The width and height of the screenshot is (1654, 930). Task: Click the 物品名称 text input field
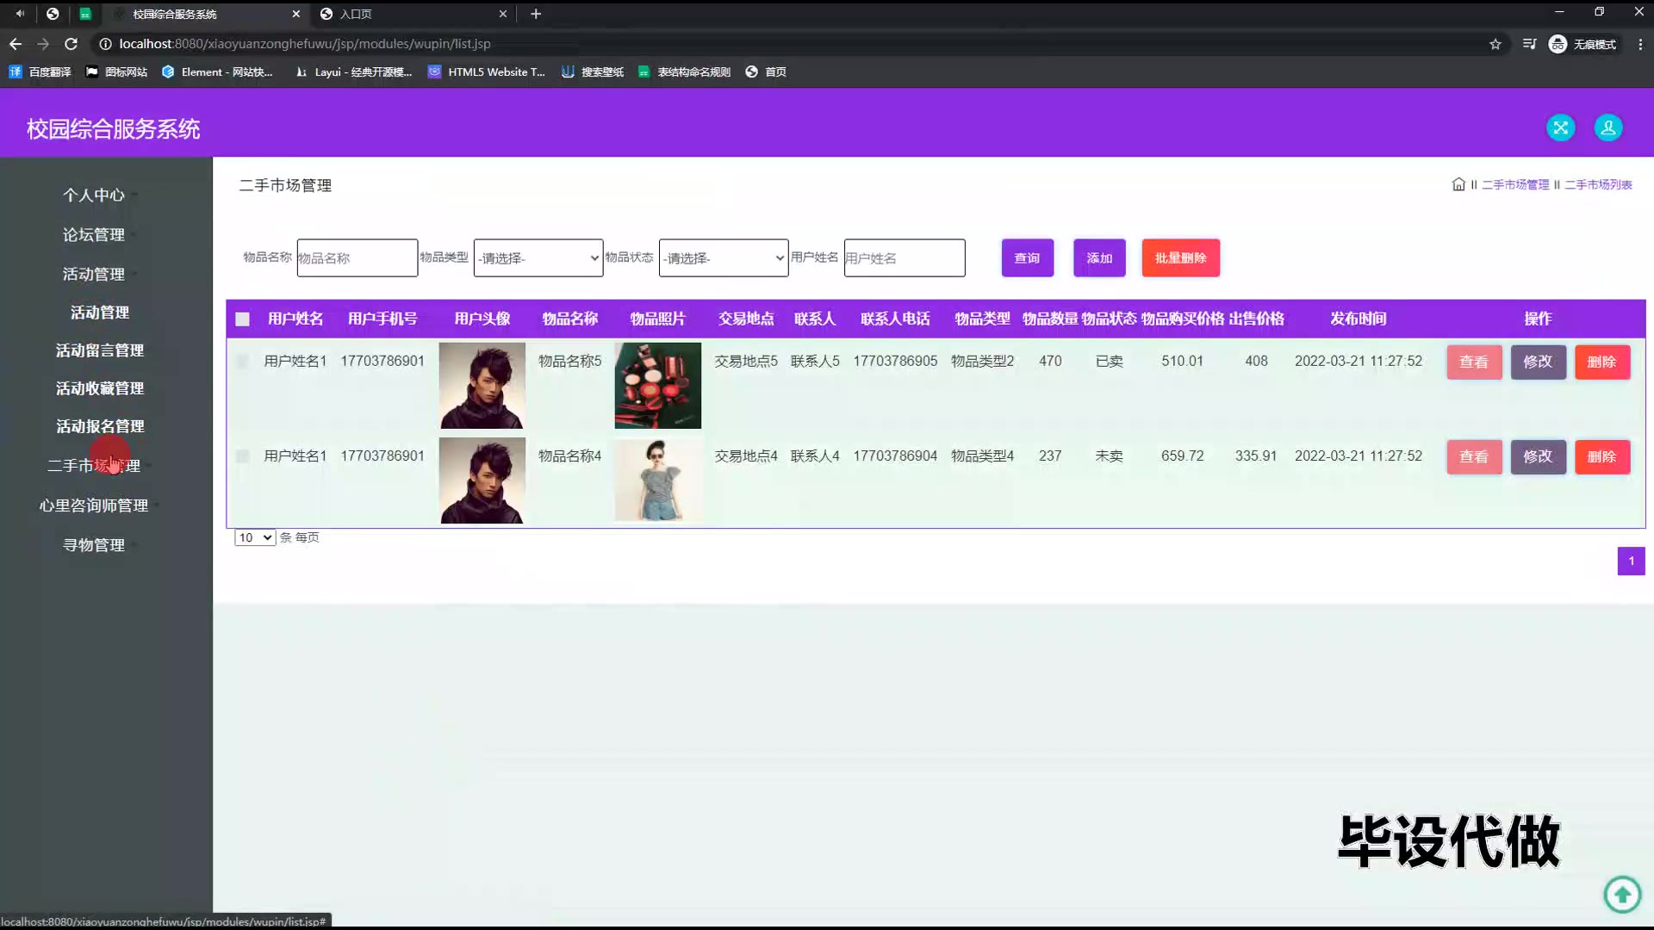(x=357, y=258)
